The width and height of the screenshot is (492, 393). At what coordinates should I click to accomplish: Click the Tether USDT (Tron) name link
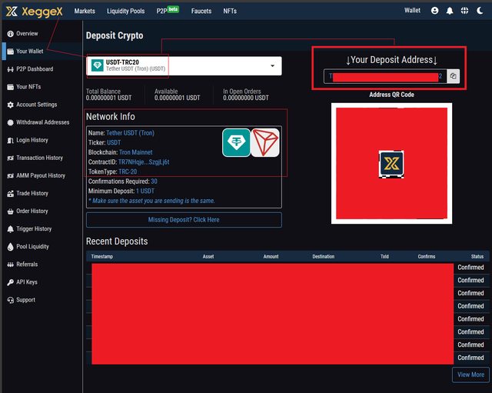pyautogui.click(x=130, y=133)
